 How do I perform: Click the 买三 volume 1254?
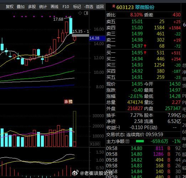point(159,65)
